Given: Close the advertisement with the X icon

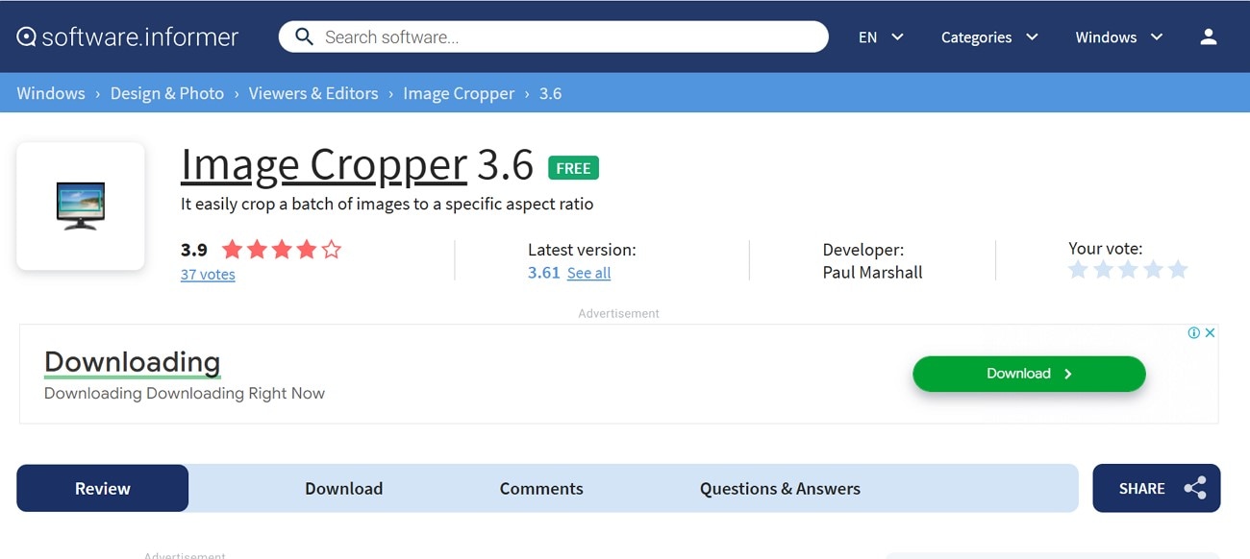Looking at the screenshot, I should [x=1211, y=332].
